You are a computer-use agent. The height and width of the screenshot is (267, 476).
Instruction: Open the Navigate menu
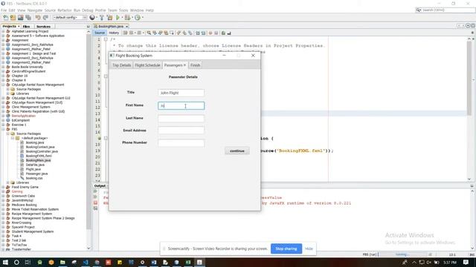(x=35, y=10)
